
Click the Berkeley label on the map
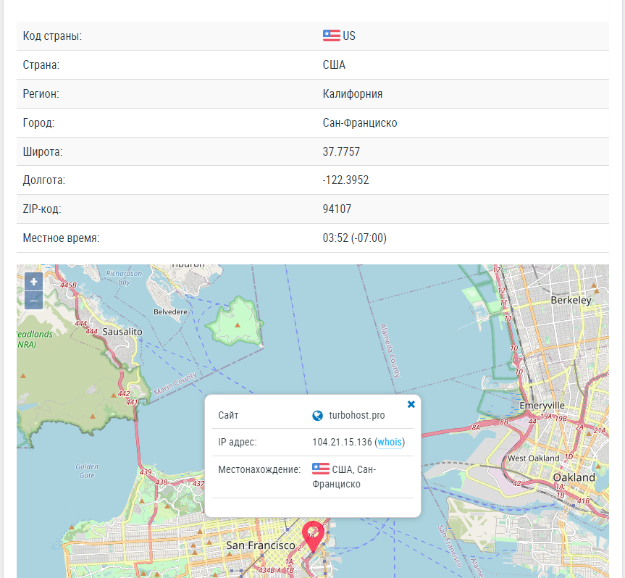click(x=571, y=300)
